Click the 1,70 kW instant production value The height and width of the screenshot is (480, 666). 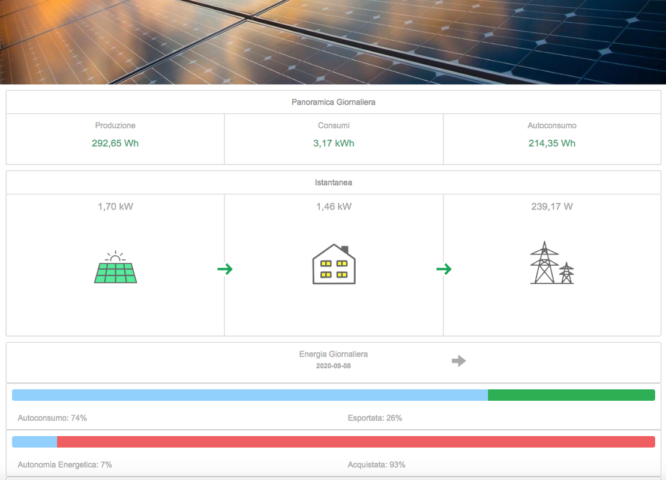pyautogui.click(x=116, y=206)
